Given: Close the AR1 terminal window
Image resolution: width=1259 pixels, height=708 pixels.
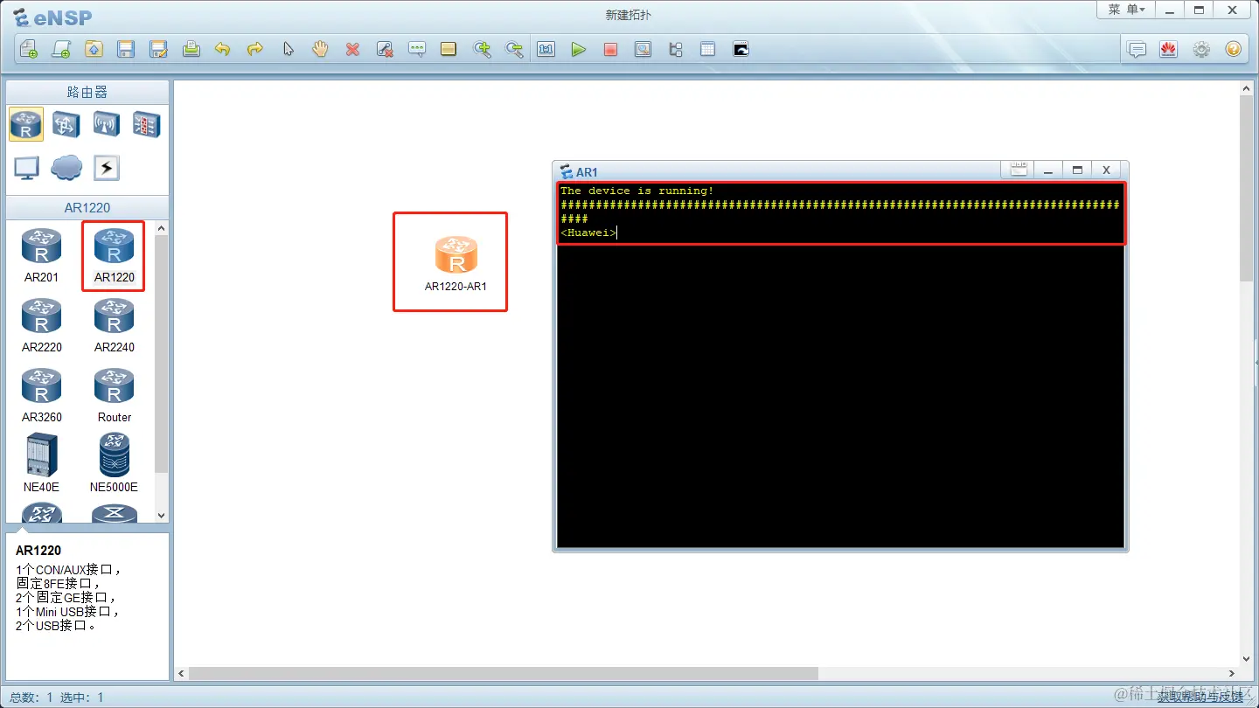Looking at the screenshot, I should (1106, 170).
